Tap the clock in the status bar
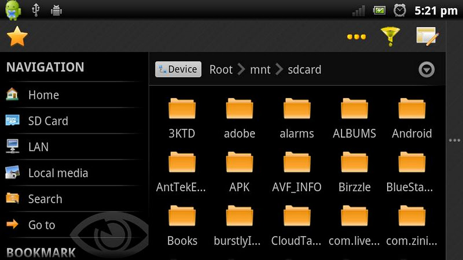This screenshot has height=260, width=463. [x=436, y=10]
